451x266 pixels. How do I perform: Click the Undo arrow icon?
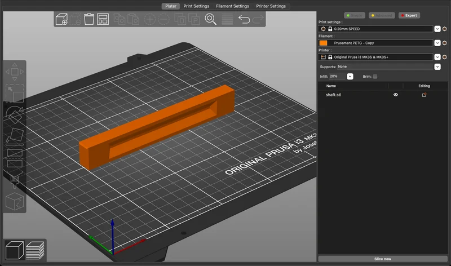coord(244,19)
